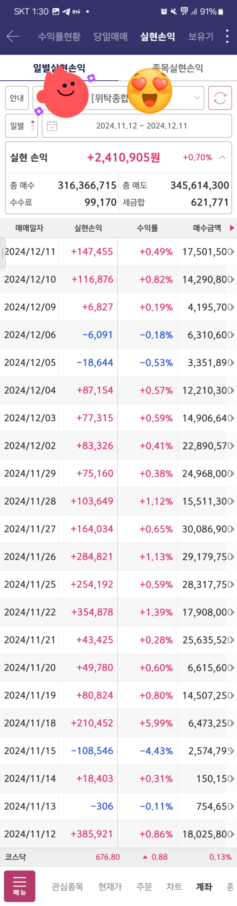Tap the 안내 info button
Screen dimensions: 237x906
pos(17,98)
